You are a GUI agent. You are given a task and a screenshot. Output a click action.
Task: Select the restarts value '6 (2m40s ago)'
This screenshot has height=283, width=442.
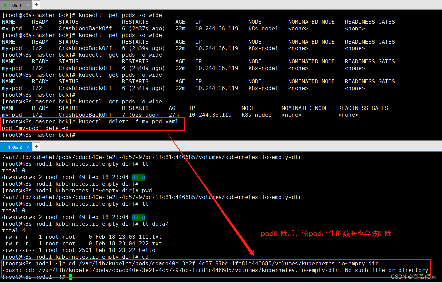[143, 68]
